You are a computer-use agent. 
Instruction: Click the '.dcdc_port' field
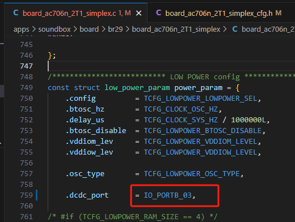click(x=87, y=195)
